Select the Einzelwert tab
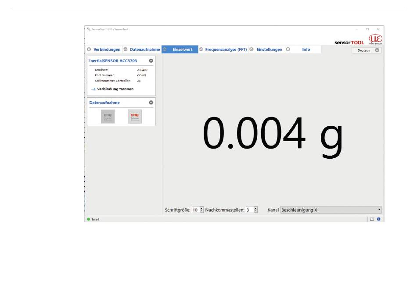417x288 pixels. [x=180, y=50]
